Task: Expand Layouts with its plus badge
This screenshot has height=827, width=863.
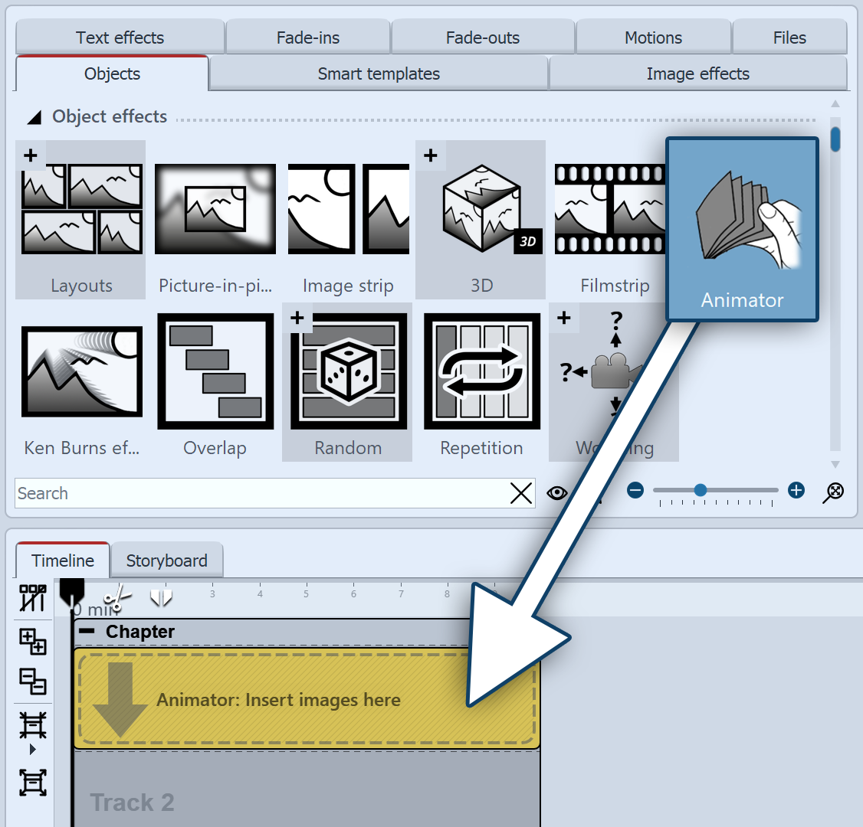Action: click(x=31, y=155)
